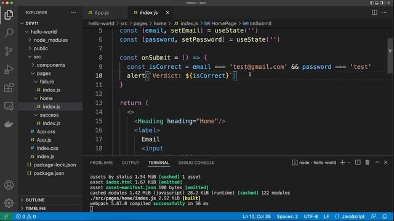Click the feedback icon in status bar
The image size is (394, 221).
pos(374,217)
